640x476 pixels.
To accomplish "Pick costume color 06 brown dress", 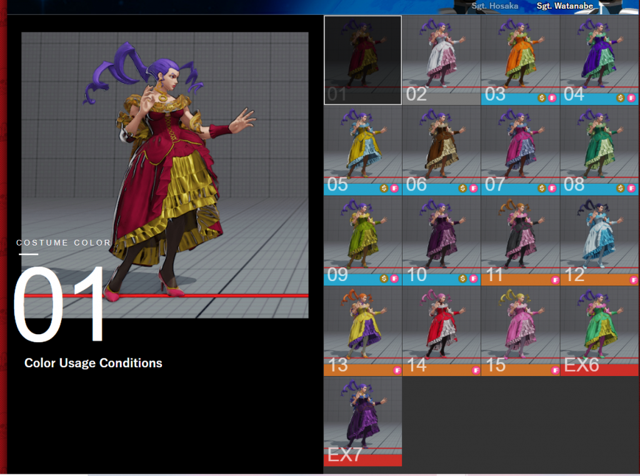I will pos(441,151).
